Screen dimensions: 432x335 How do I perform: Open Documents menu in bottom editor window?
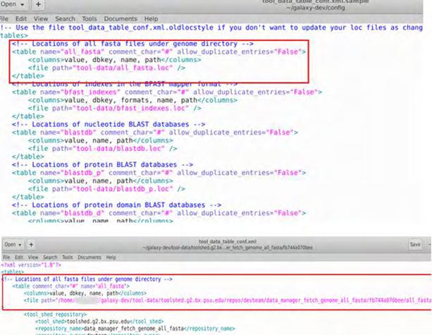click(x=90, y=257)
